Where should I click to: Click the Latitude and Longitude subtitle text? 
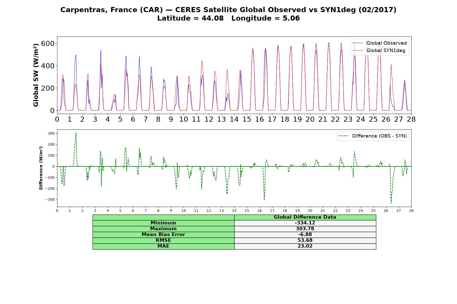[x=228, y=18]
